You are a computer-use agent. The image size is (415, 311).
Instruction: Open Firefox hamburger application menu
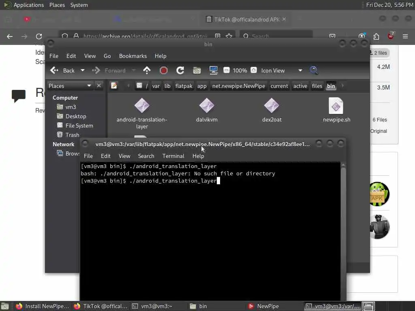(x=405, y=36)
